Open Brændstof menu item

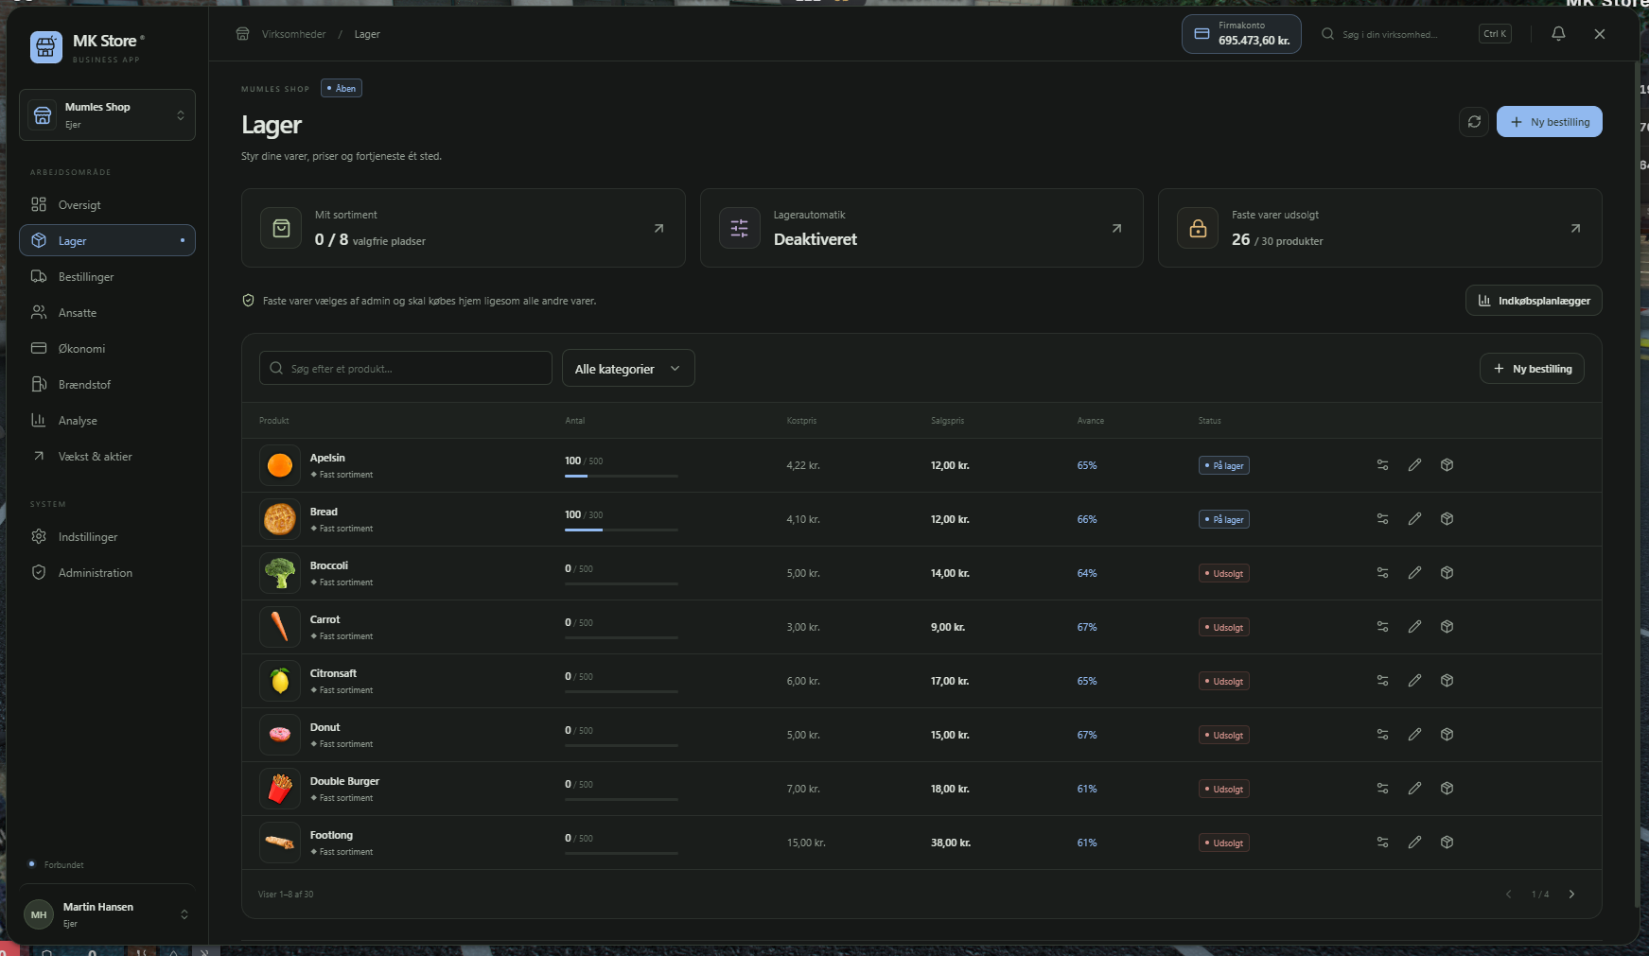click(x=107, y=385)
